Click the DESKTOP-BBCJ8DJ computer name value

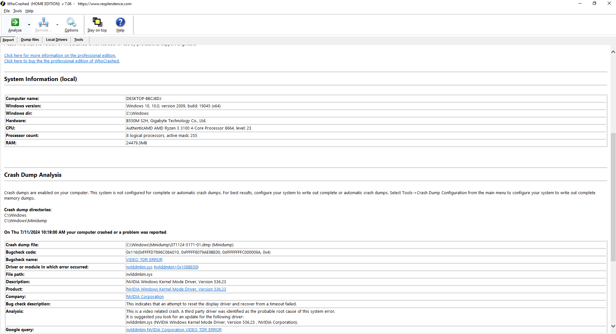[x=144, y=99]
